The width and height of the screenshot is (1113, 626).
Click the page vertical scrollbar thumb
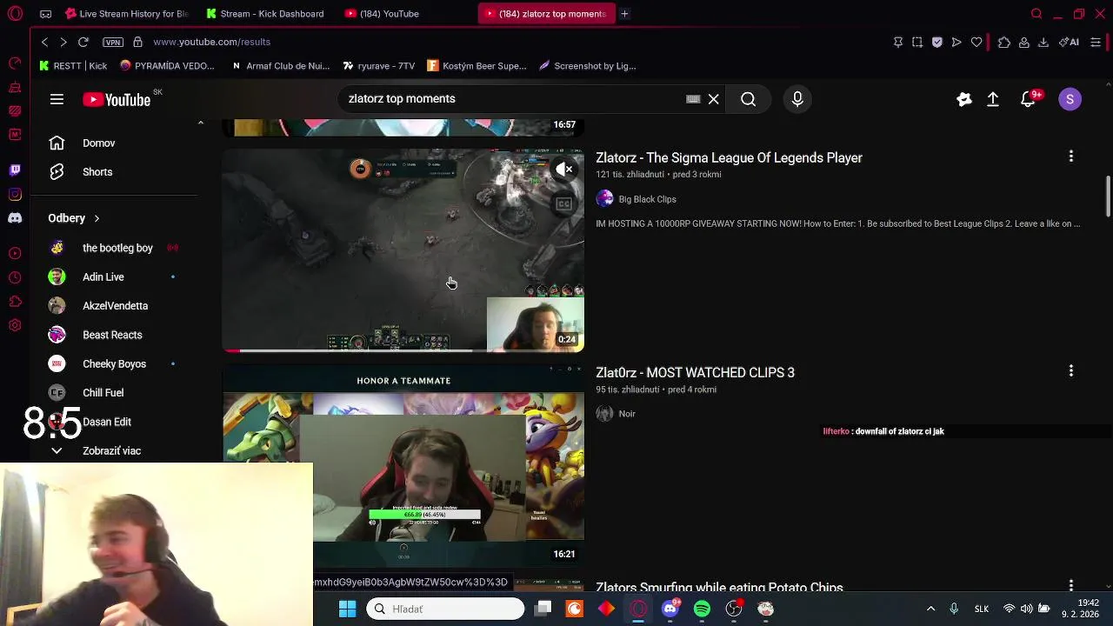click(1108, 196)
